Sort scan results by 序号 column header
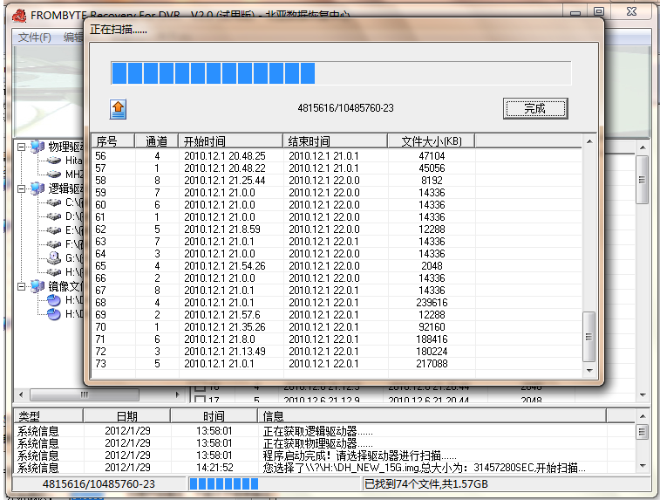 click(x=112, y=141)
